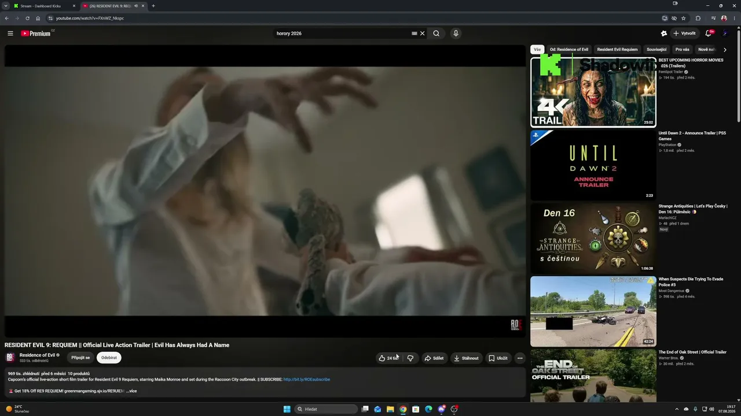The height and width of the screenshot is (416, 741).
Task: Download the video with 'Stáhnout'
Action: click(x=467, y=358)
